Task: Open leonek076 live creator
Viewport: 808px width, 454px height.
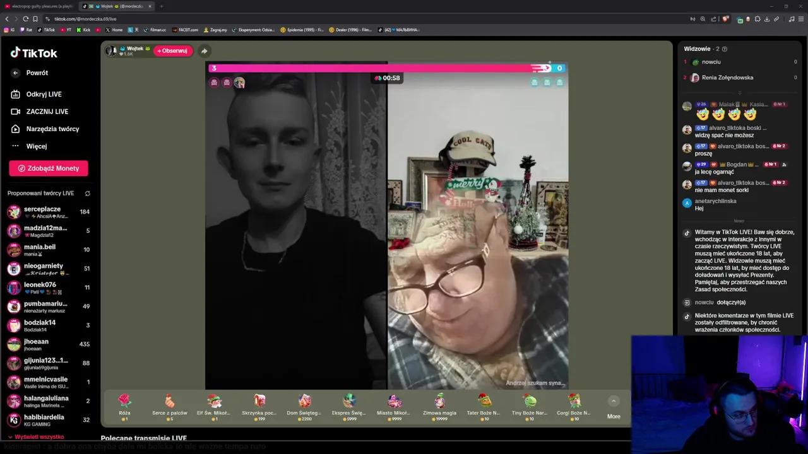Action: 49,288
